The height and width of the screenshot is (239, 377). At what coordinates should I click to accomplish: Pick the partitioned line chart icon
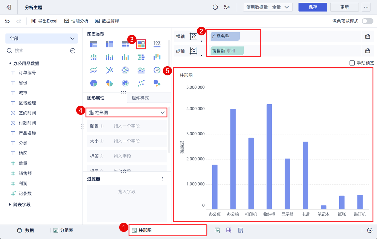click(x=94, y=70)
